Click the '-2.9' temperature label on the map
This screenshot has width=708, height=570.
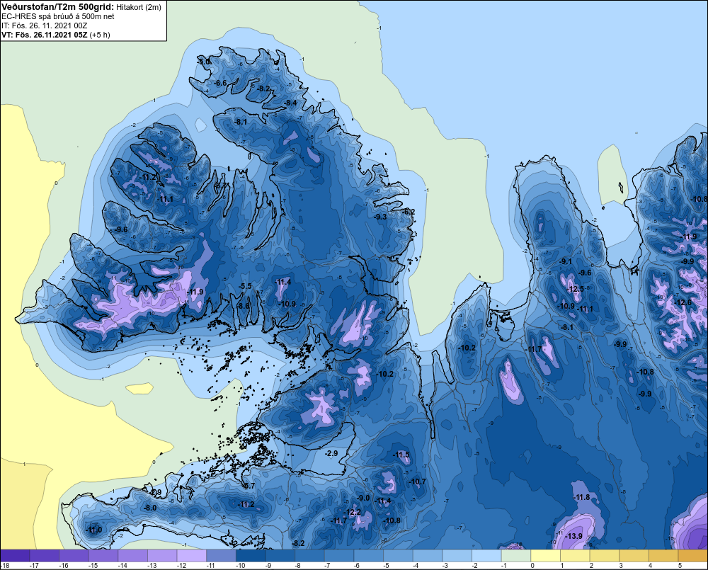click(331, 453)
